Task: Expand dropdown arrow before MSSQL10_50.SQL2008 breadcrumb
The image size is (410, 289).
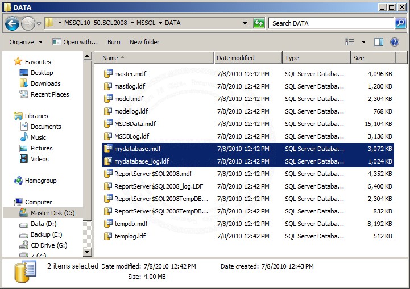Action: pos(60,23)
